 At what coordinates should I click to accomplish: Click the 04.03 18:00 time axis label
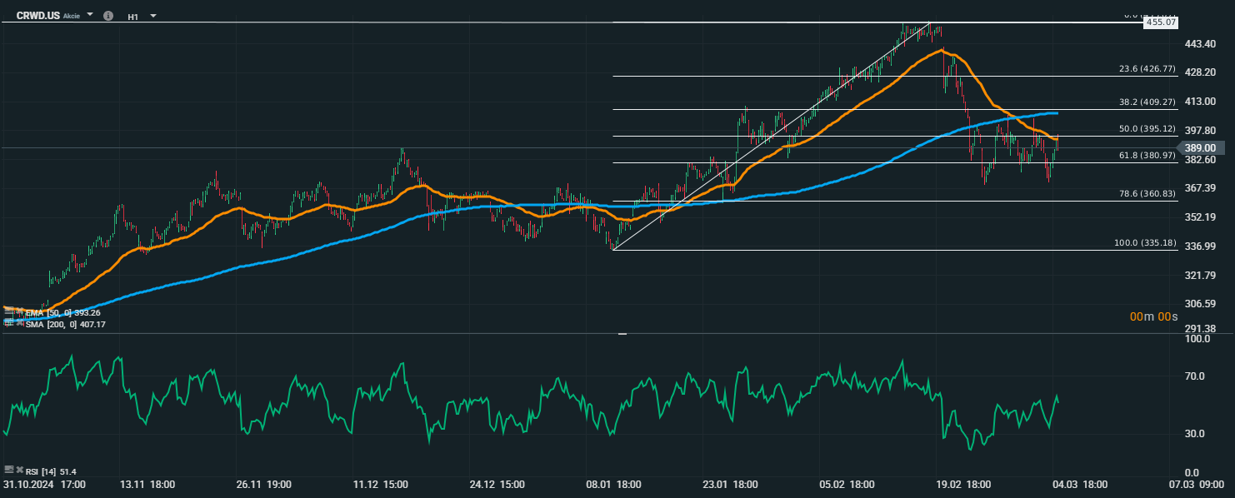coord(1080,484)
